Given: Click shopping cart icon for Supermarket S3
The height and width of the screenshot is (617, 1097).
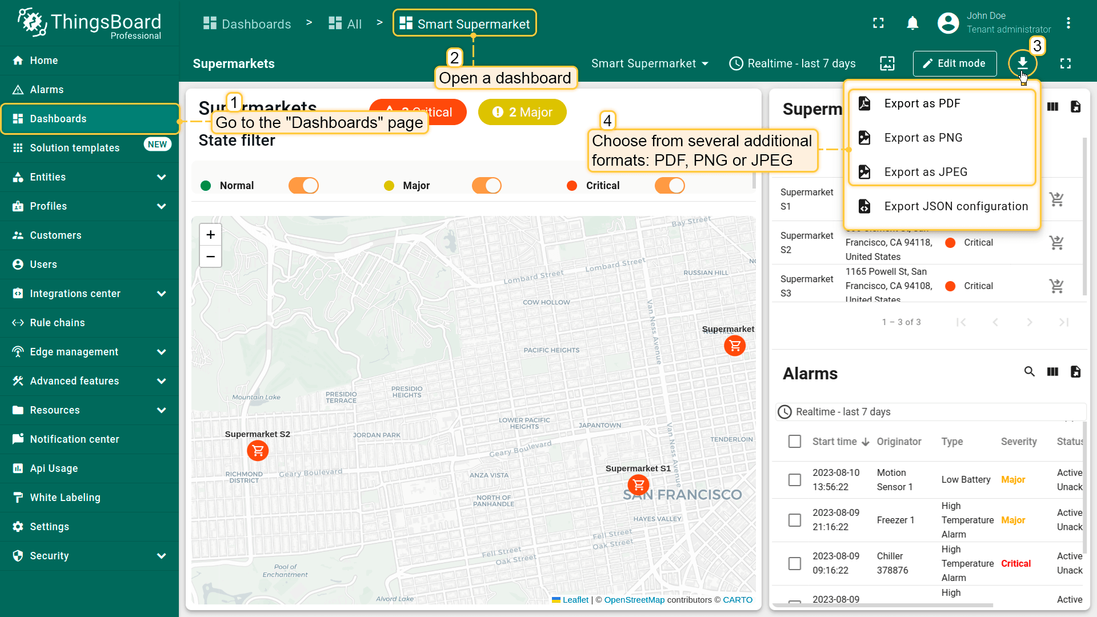Looking at the screenshot, I should 1056,286.
